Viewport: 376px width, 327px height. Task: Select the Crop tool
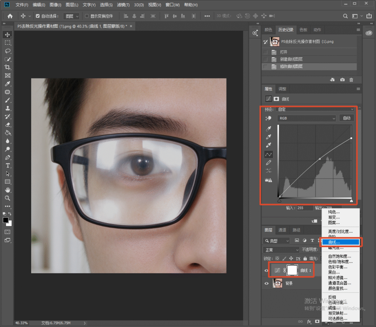click(8, 67)
